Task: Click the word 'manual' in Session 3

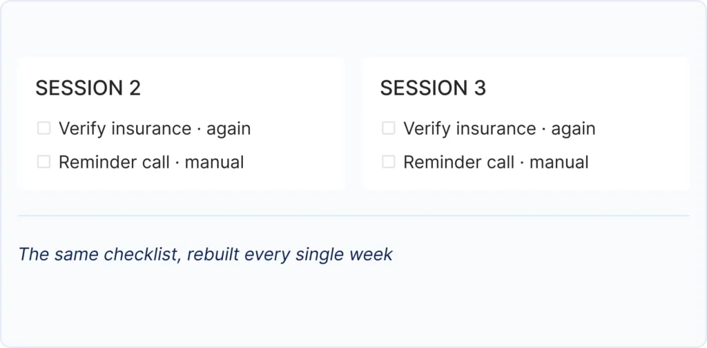Action: (x=559, y=162)
